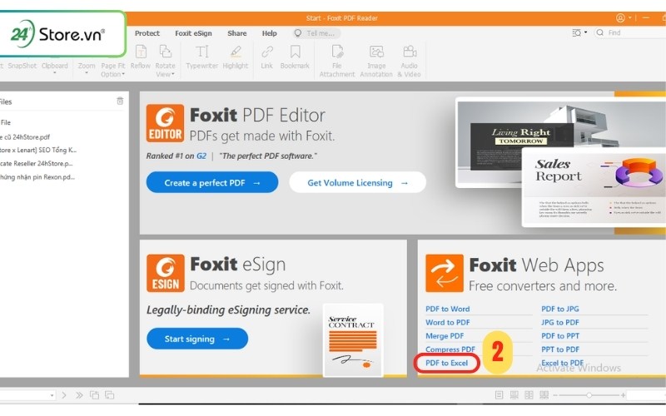Open the PDF to JPG link
The width and height of the screenshot is (666, 416).
559,309
